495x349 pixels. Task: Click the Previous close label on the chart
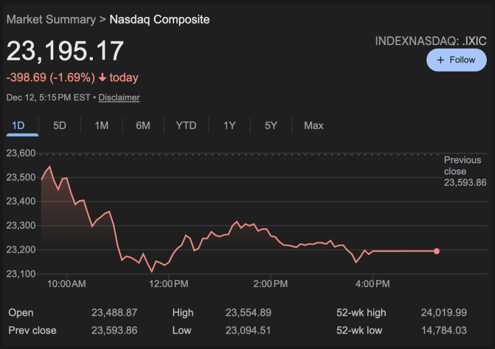click(x=463, y=165)
